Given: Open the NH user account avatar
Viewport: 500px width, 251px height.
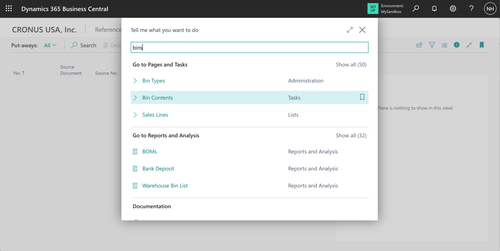Looking at the screenshot, I should (490, 9).
